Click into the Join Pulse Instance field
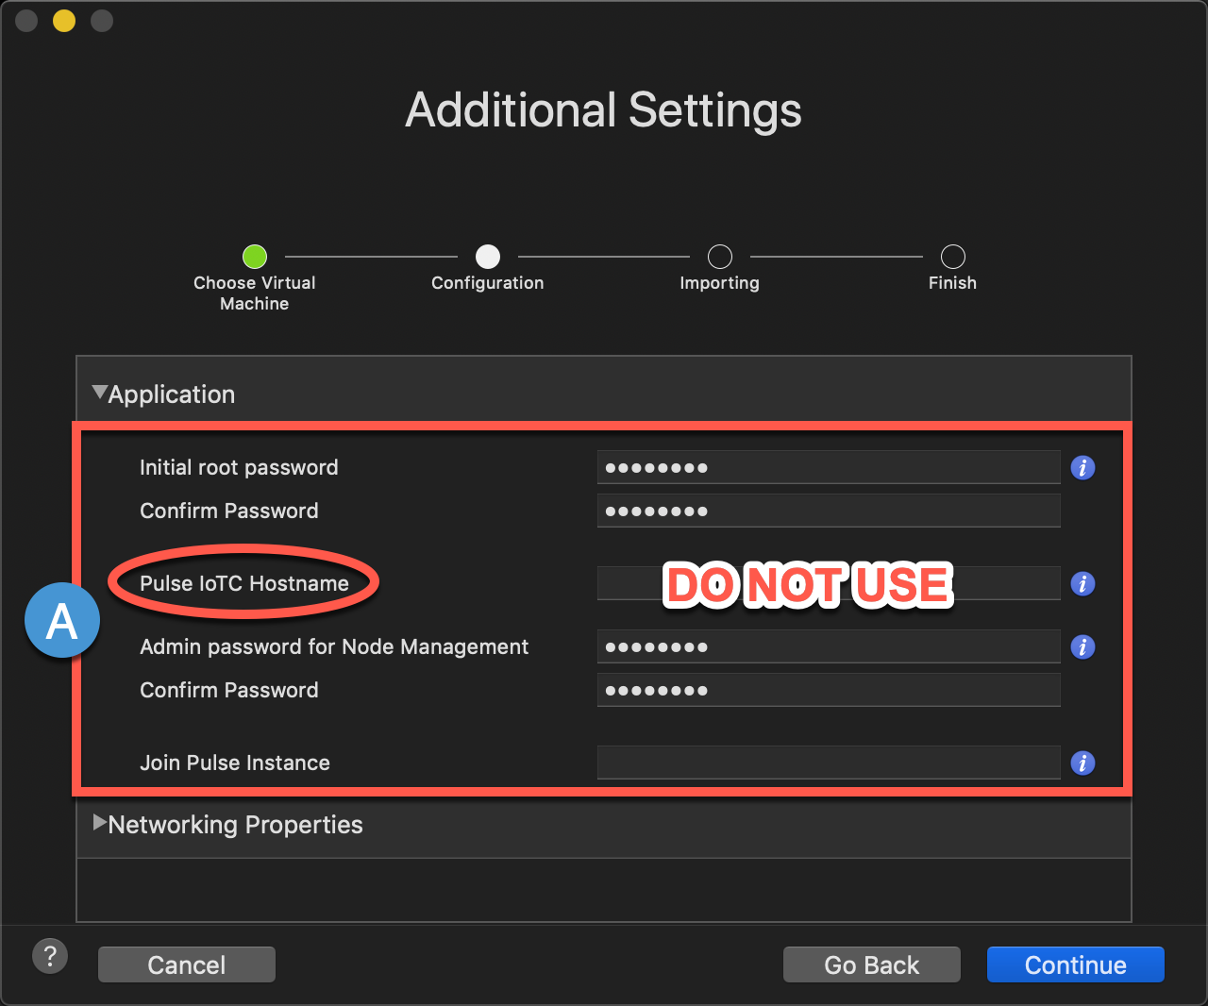 829,763
